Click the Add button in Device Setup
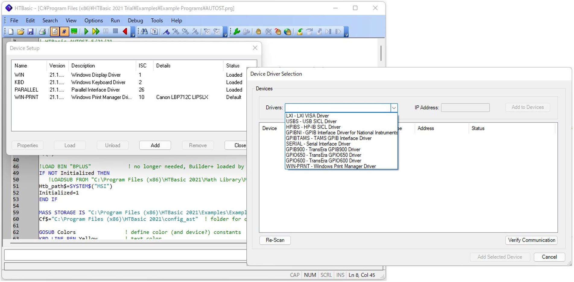This screenshot has width=574, height=282. click(x=155, y=145)
